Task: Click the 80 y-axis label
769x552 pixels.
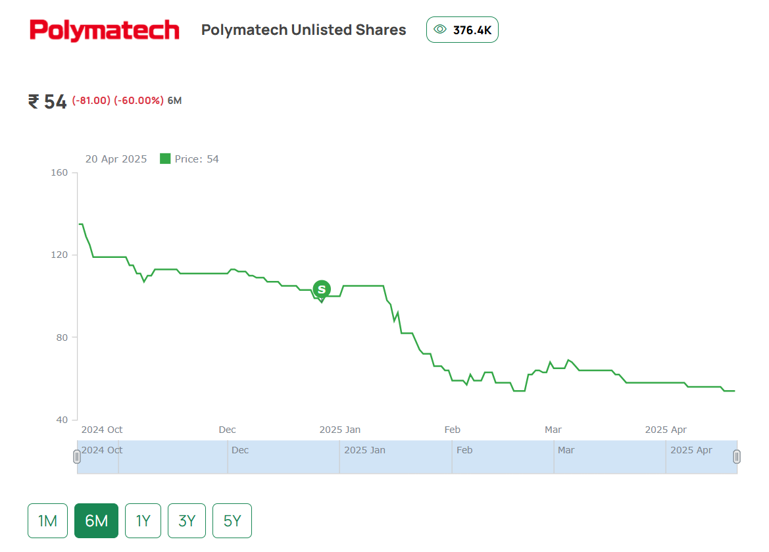Action: 62,338
